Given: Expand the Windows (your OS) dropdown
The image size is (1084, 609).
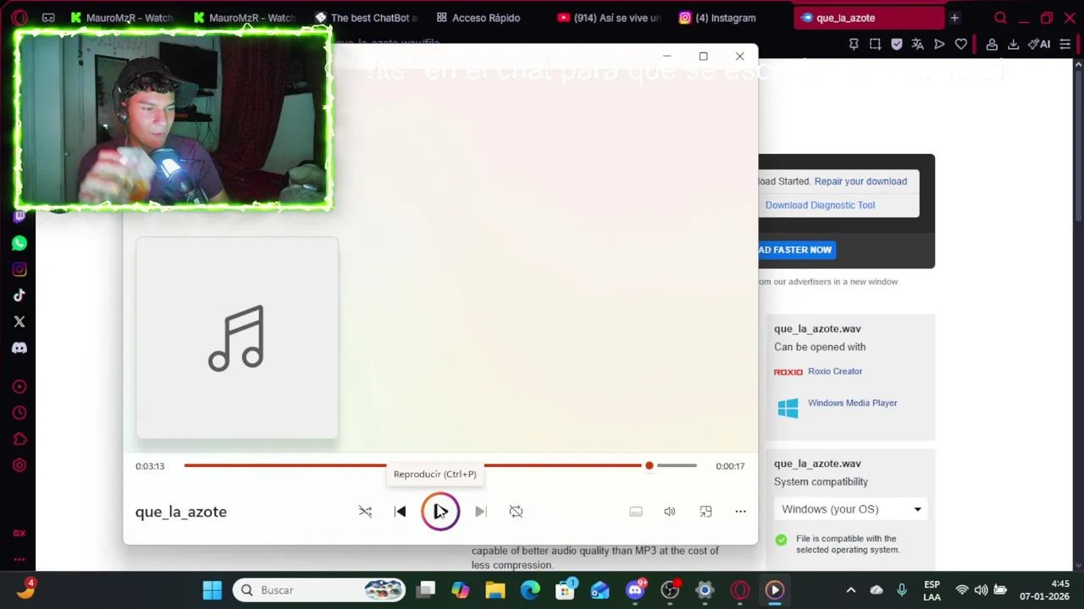Looking at the screenshot, I should pyautogui.click(x=850, y=509).
